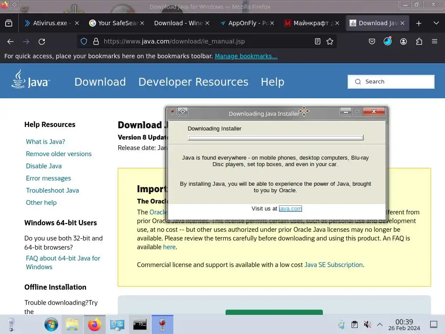The image size is (445, 334).
Task: Close the Your SafeSearch tab
Action: pyautogui.click(x=142, y=23)
